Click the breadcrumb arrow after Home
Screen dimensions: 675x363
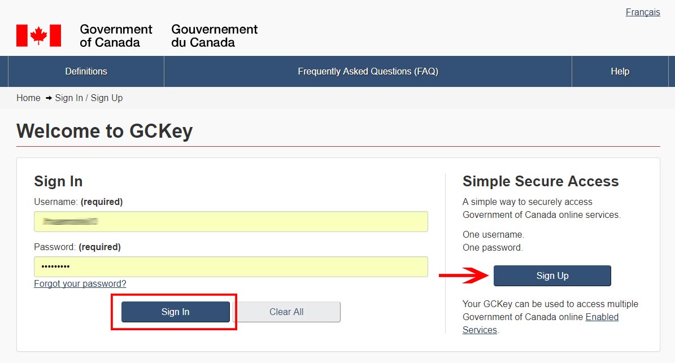tap(49, 98)
